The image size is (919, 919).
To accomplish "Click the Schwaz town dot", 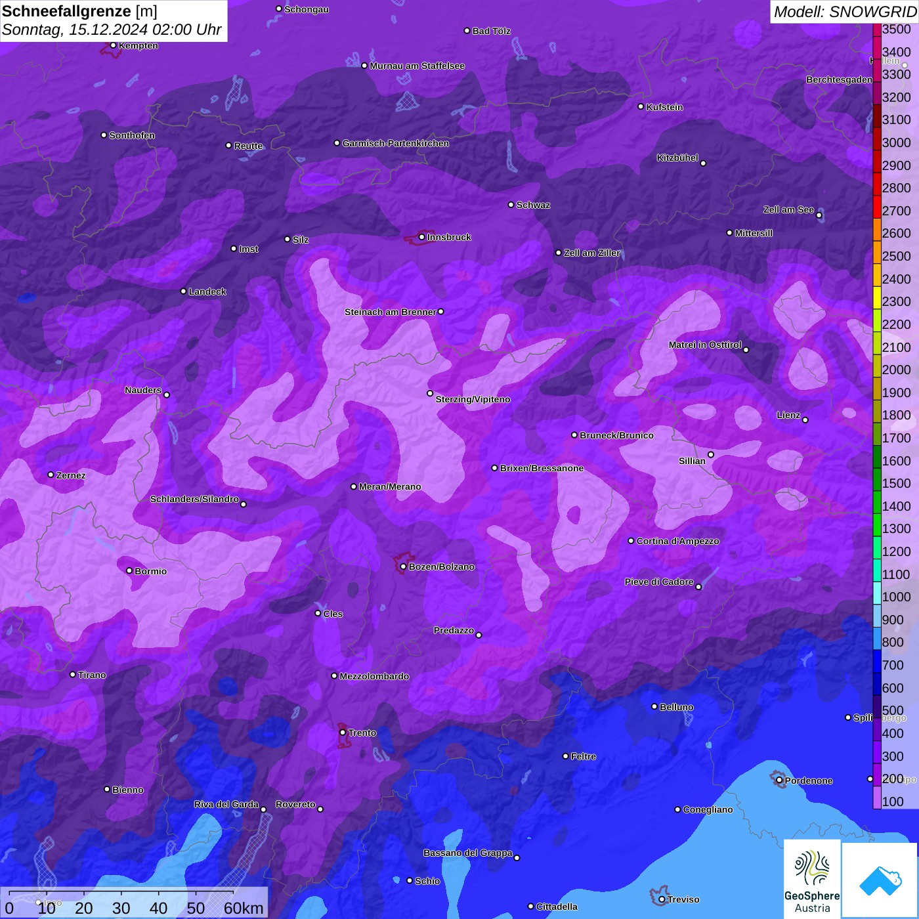I will (511, 205).
